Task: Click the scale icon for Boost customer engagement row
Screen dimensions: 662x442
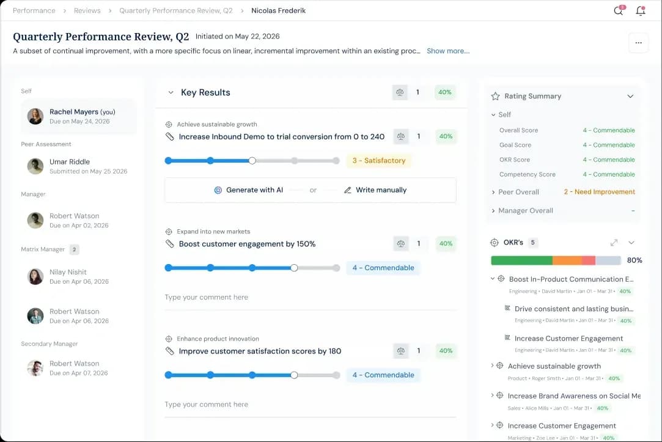Action: coord(400,243)
